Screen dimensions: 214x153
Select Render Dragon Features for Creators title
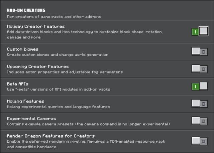click(51, 136)
